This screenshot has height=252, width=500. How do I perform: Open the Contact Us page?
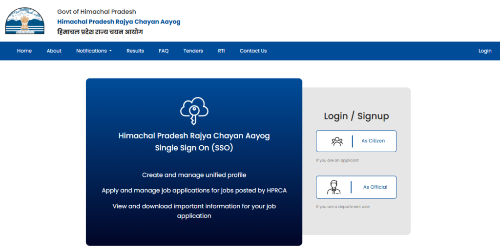click(253, 51)
